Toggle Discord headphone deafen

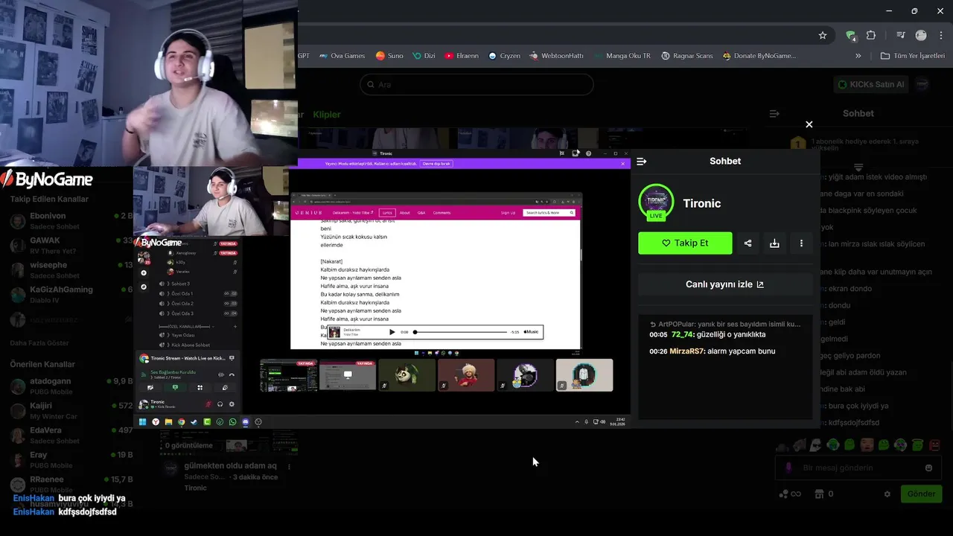pyautogui.click(x=220, y=404)
